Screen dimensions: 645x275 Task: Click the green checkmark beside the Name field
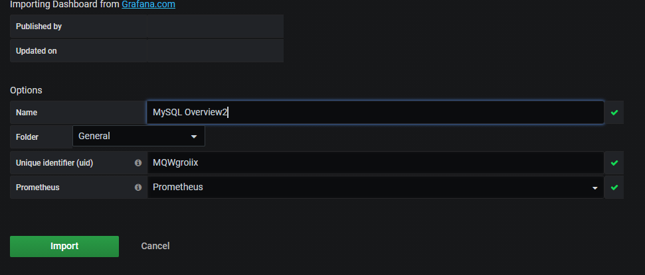pyautogui.click(x=614, y=113)
